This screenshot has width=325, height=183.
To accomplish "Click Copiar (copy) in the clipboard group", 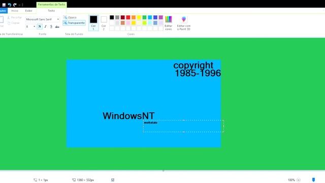I will (14, 23).
